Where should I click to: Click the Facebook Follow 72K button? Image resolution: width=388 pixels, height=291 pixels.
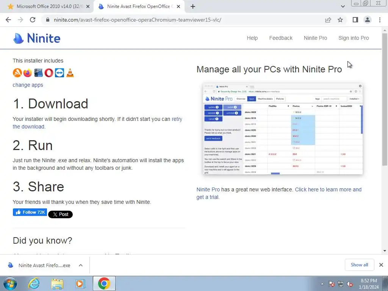tap(30, 212)
